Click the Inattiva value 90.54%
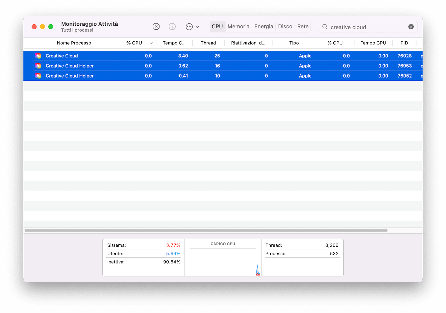The image size is (446, 313). click(x=172, y=262)
